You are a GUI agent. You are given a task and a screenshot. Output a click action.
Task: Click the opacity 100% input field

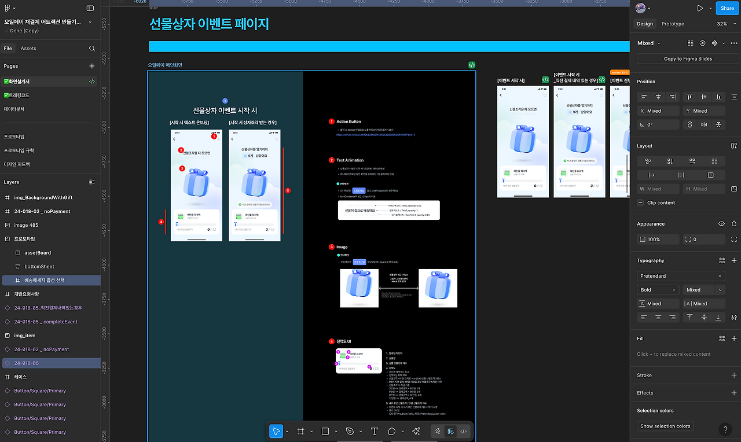pos(658,239)
